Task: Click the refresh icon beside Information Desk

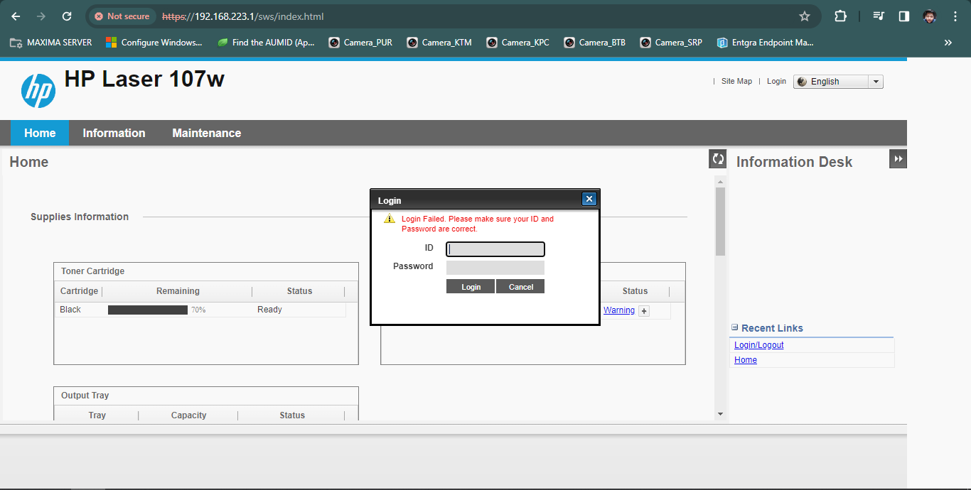Action: (x=717, y=158)
